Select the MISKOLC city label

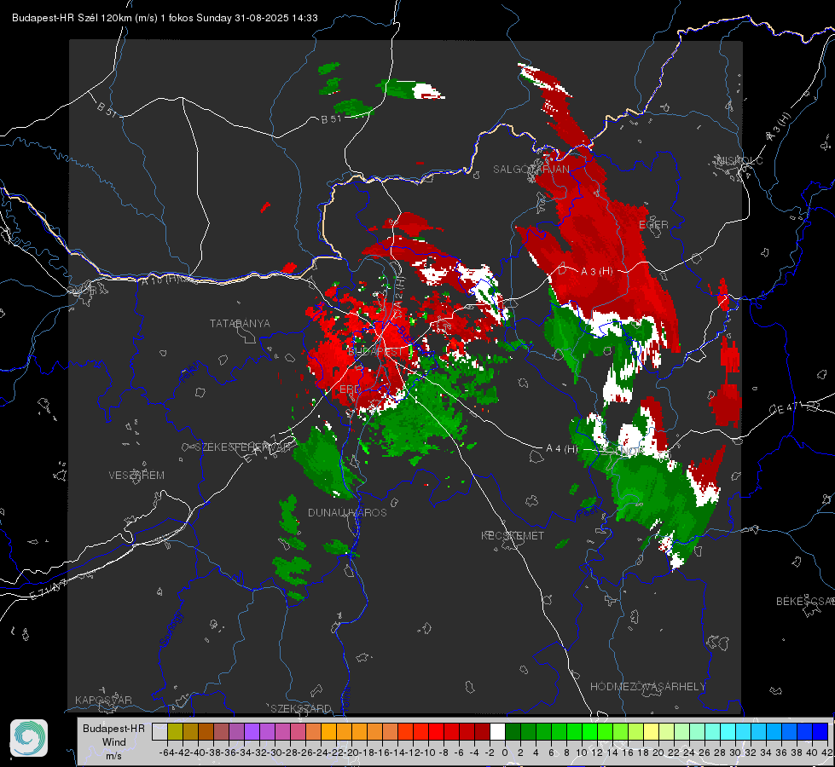(x=739, y=160)
